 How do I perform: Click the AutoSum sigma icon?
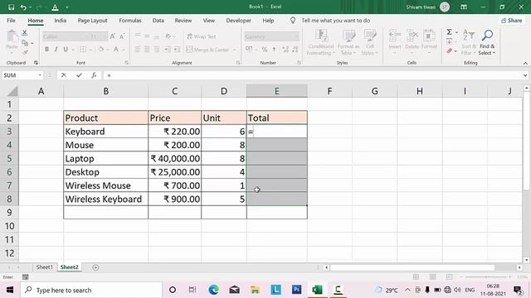click(450, 32)
